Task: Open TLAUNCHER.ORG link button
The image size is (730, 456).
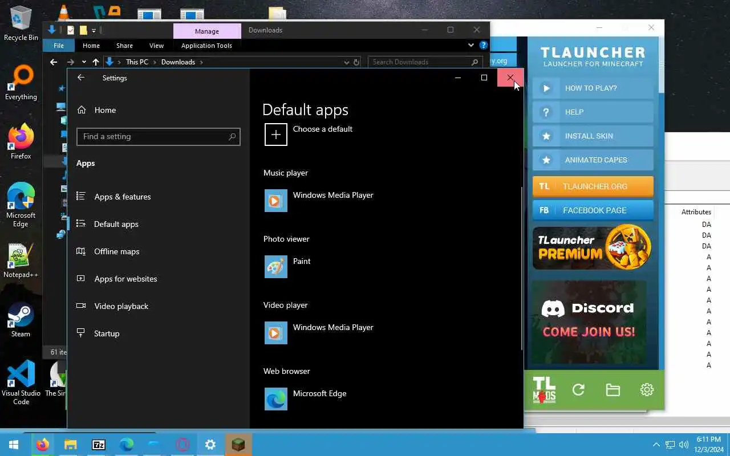Action: click(593, 186)
